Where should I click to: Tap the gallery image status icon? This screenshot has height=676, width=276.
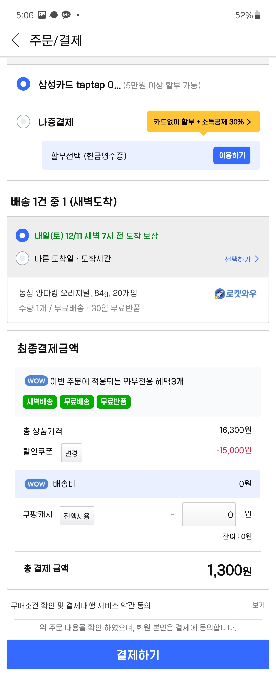click(x=42, y=15)
